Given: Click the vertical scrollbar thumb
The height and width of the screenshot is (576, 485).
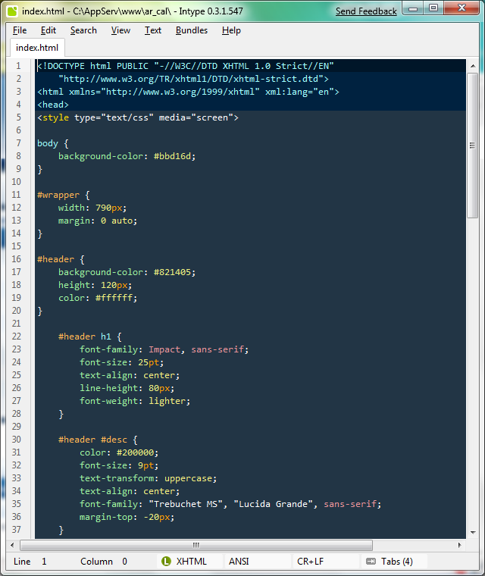Looking at the screenshot, I should click(x=473, y=146).
